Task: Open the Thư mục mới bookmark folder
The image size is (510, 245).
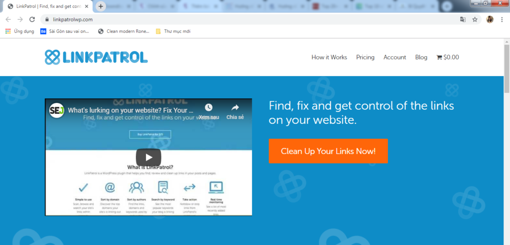Action: 173,31
